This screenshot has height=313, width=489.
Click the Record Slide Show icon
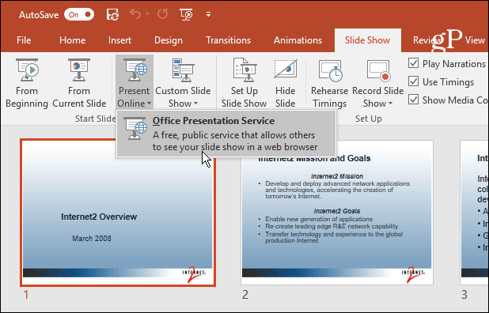[378, 70]
